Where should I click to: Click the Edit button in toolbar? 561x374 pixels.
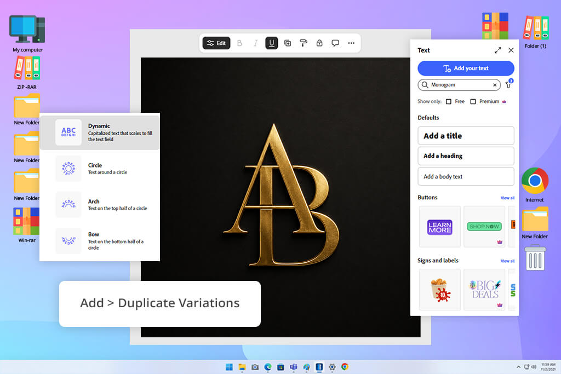[x=216, y=43]
